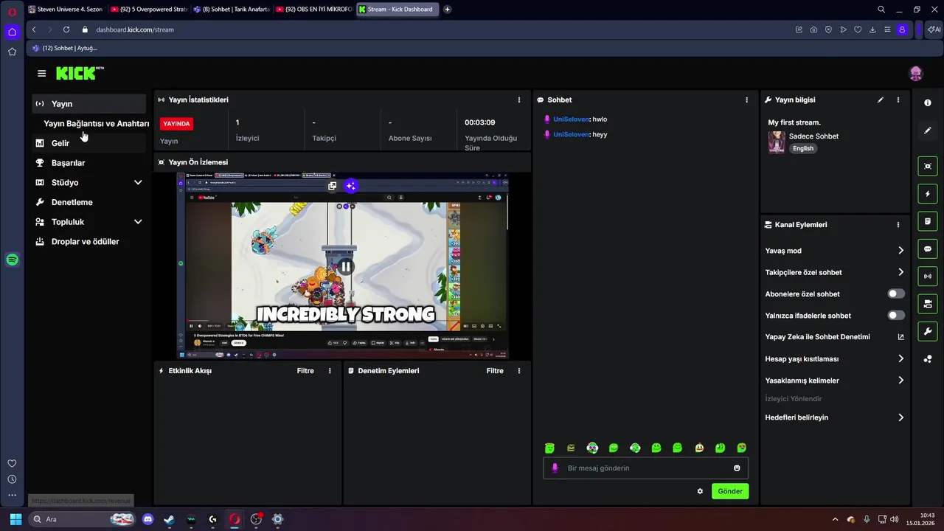Viewport: 944px width, 531px height.
Task: Toggle the chat bubble widget in right sidebar
Action: (928, 249)
